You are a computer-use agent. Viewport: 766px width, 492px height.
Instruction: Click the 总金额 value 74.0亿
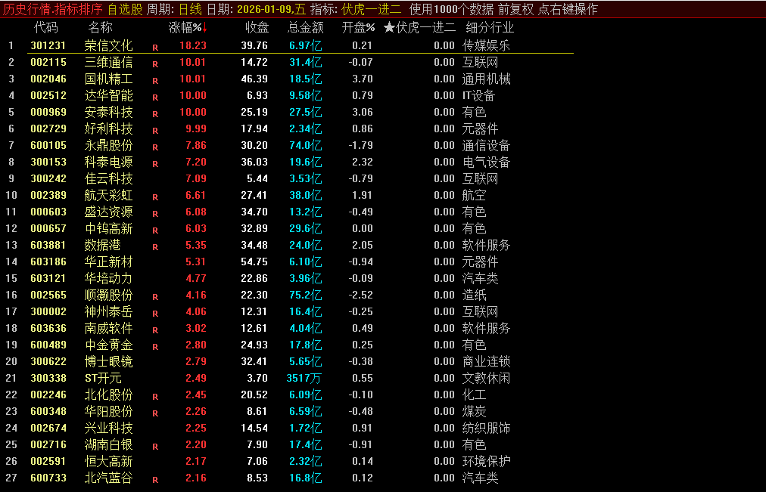coord(305,145)
